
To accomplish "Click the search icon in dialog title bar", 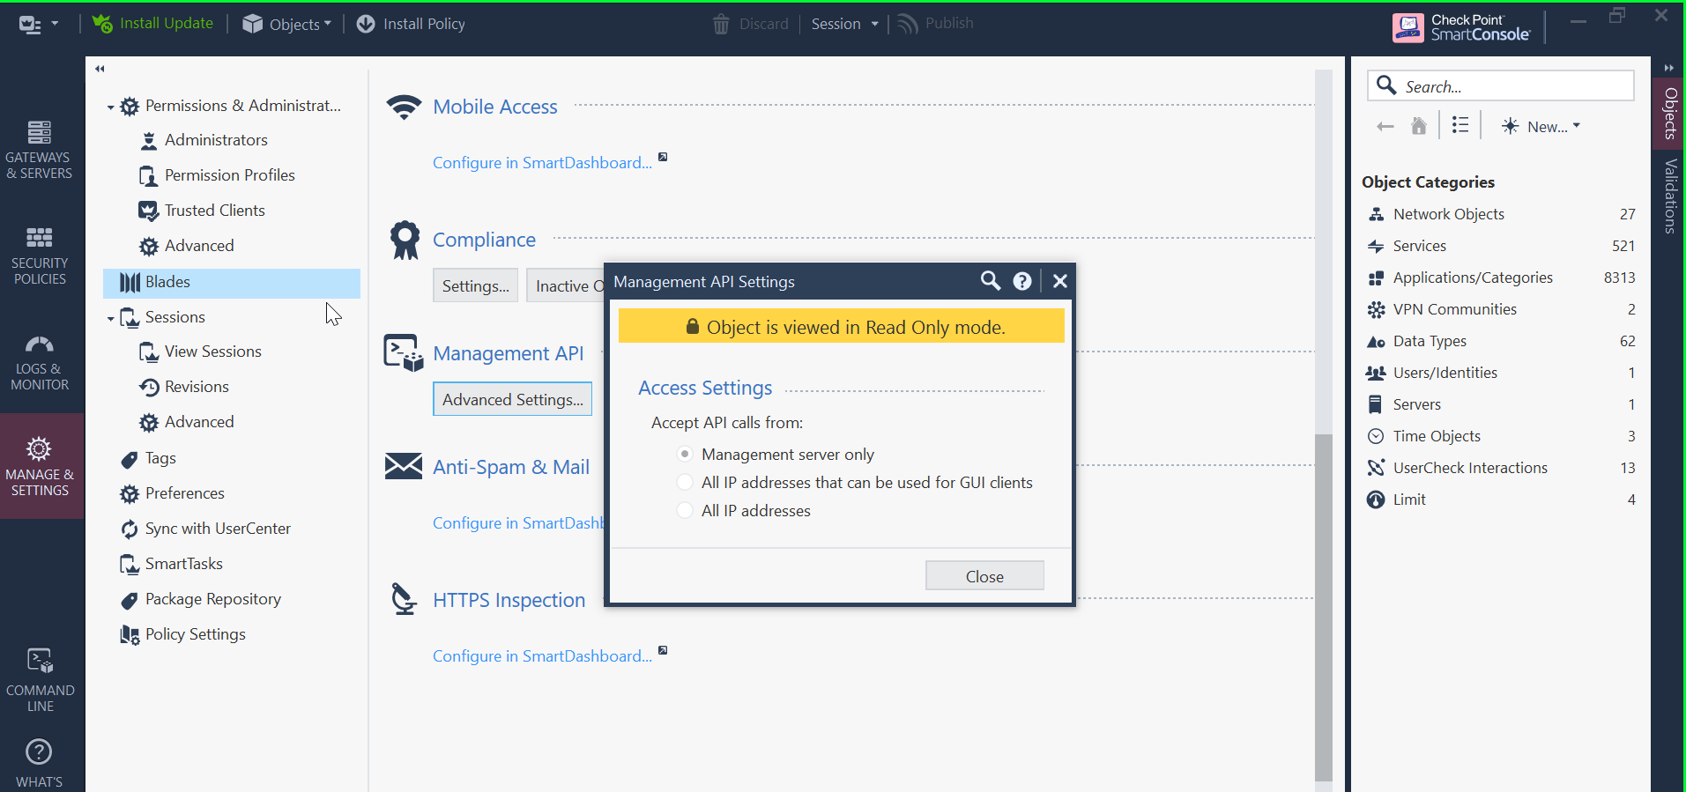I will [991, 281].
